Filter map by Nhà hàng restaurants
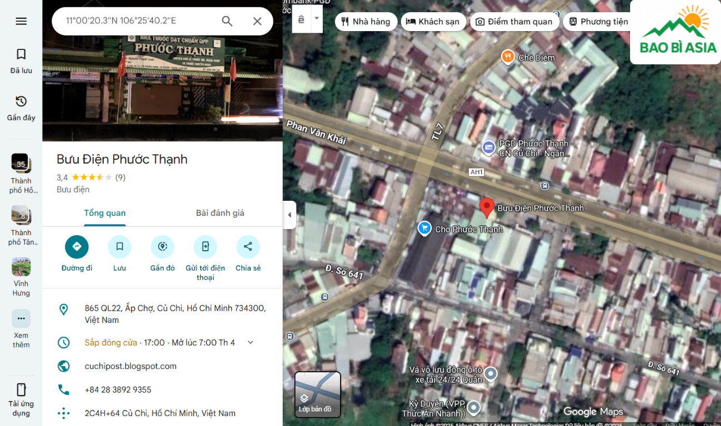The image size is (721, 426). pyautogui.click(x=365, y=22)
